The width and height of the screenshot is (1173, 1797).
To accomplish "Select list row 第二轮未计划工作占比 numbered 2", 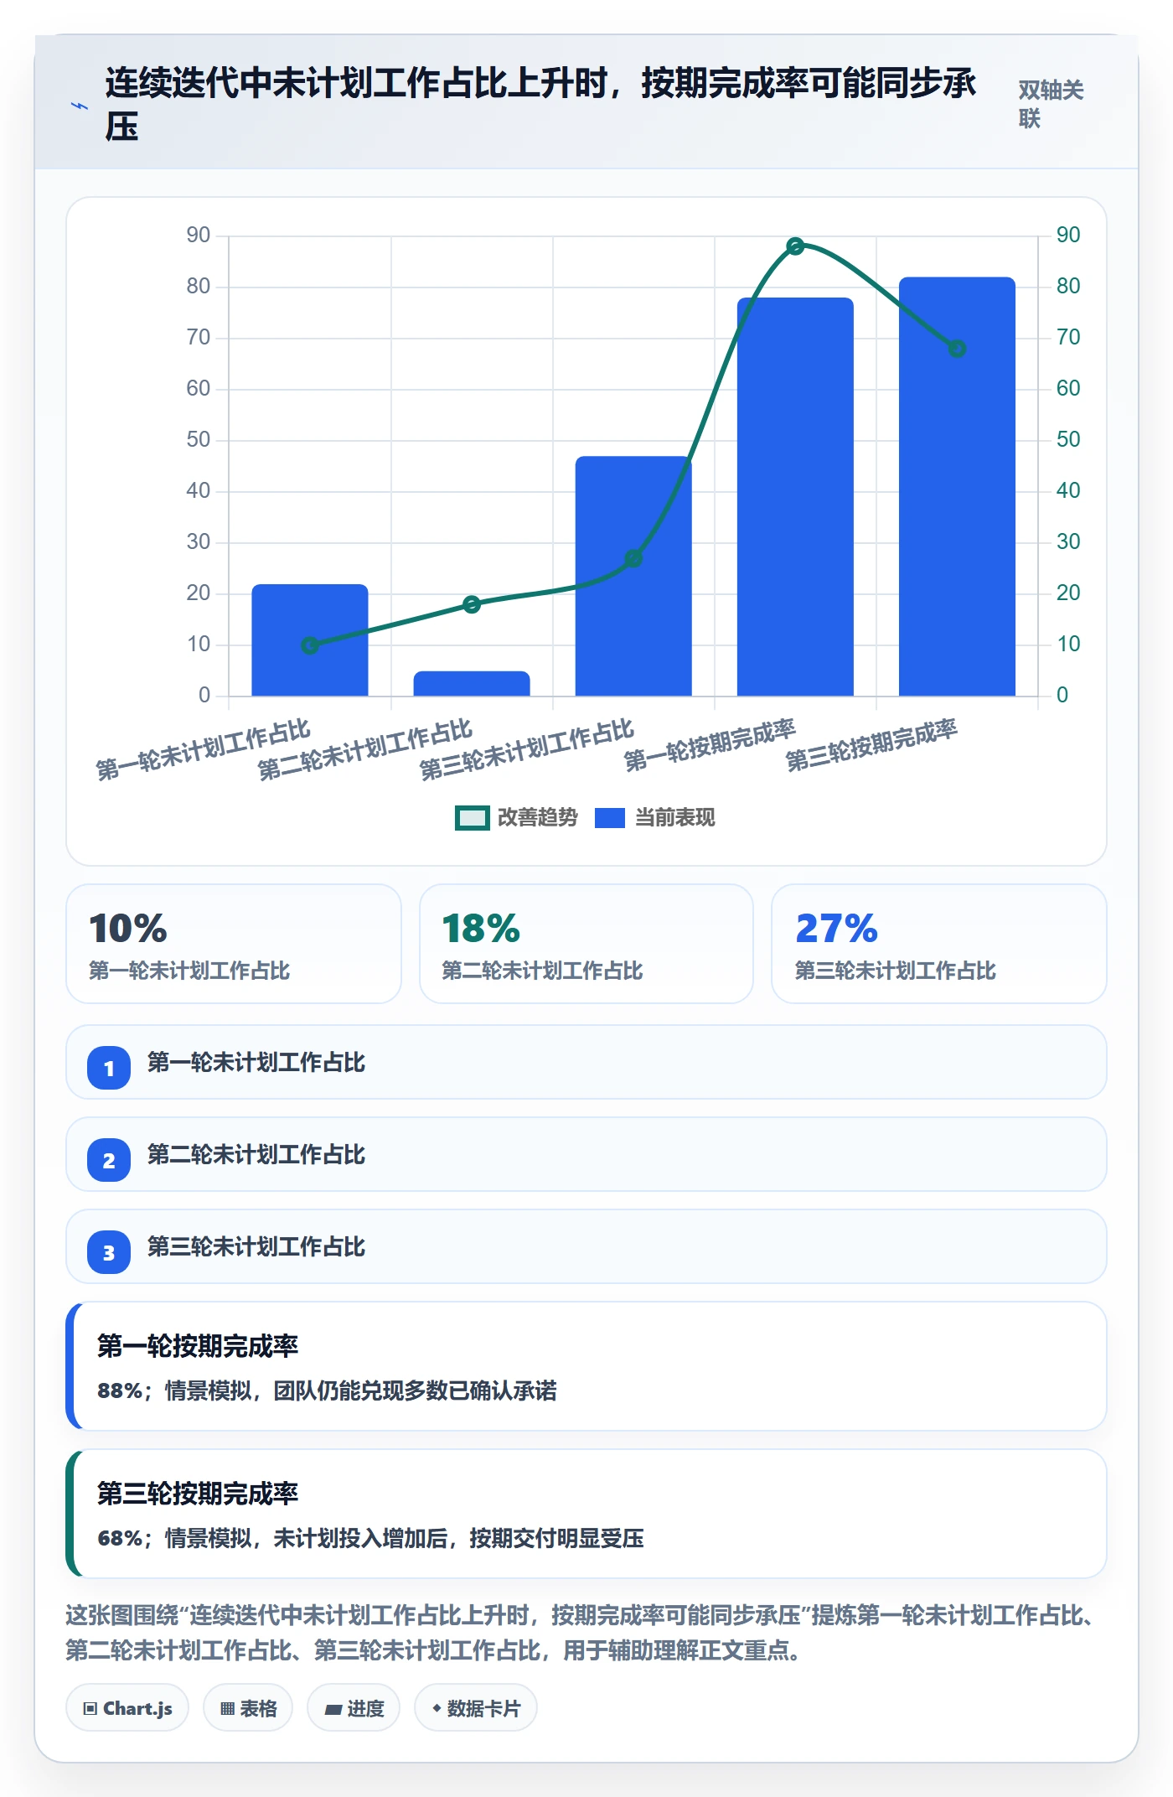I will click(x=586, y=1154).
